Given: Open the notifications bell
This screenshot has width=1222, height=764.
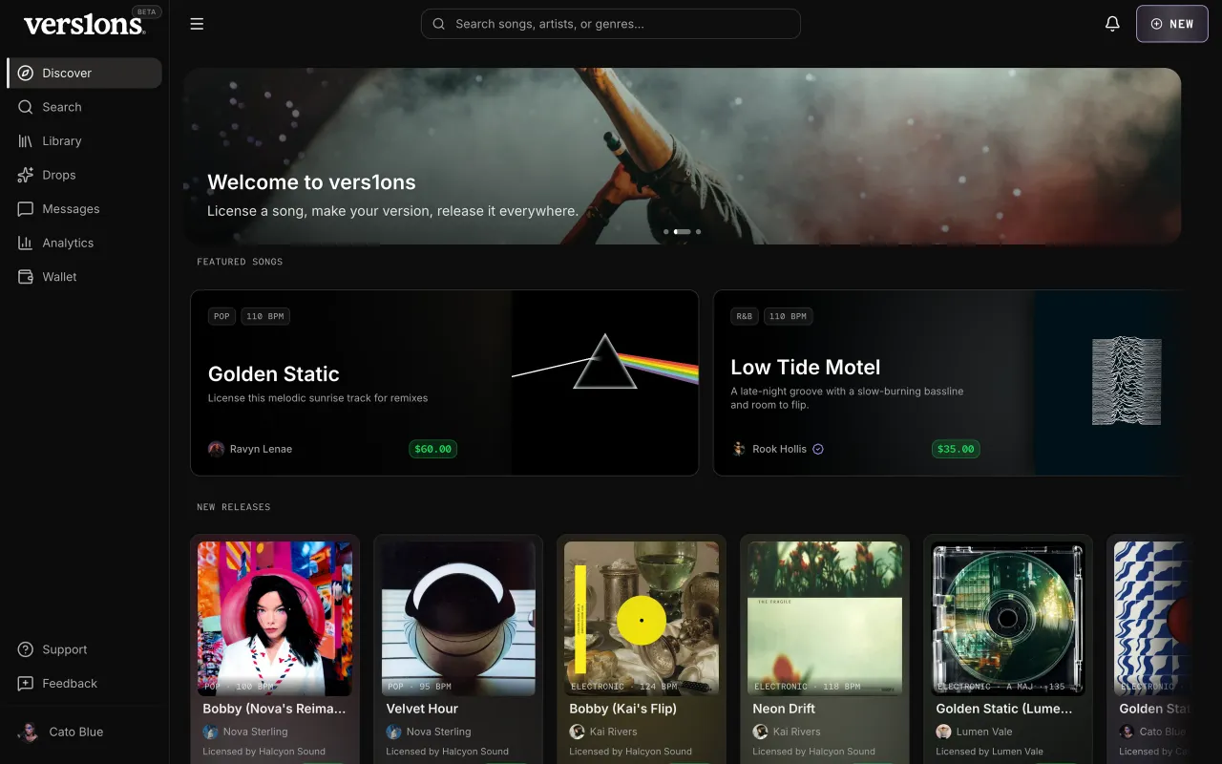Looking at the screenshot, I should (x=1112, y=24).
